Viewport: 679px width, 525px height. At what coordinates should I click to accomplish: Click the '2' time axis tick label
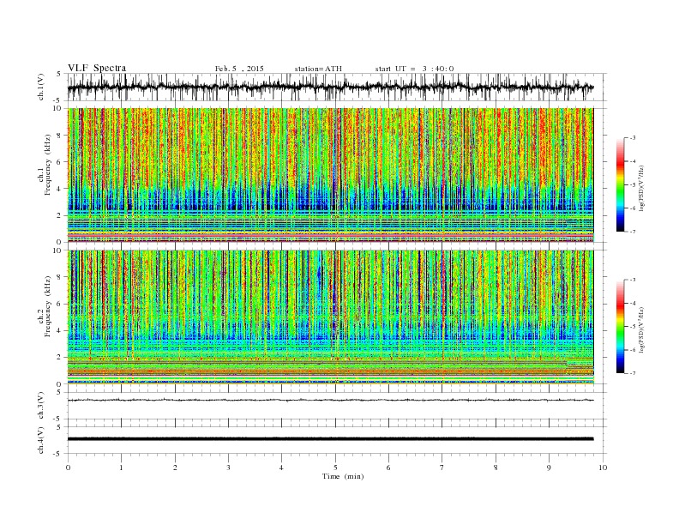175,468
